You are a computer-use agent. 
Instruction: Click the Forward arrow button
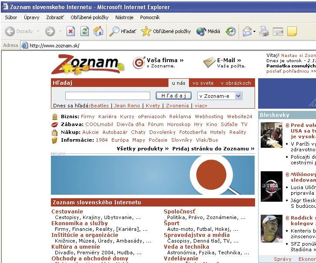tap(50, 31)
